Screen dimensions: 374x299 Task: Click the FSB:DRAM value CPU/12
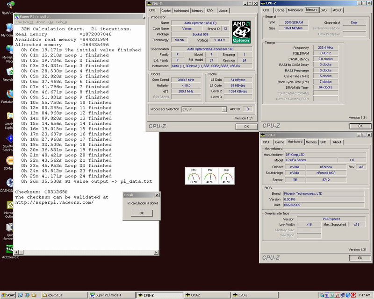pyautogui.click(x=325, y=53)
